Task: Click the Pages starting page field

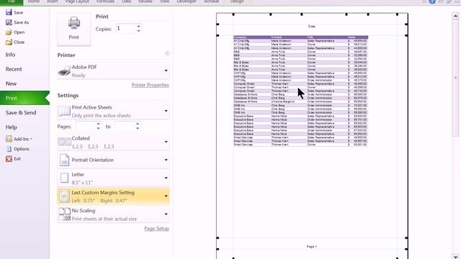Action: coord(85,127)
